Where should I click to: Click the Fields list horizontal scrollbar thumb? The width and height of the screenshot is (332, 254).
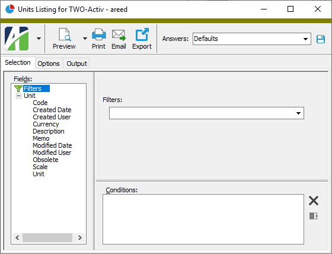point(47,237)
